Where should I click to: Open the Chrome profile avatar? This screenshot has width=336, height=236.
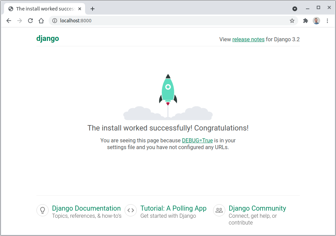tap(316, 21)
